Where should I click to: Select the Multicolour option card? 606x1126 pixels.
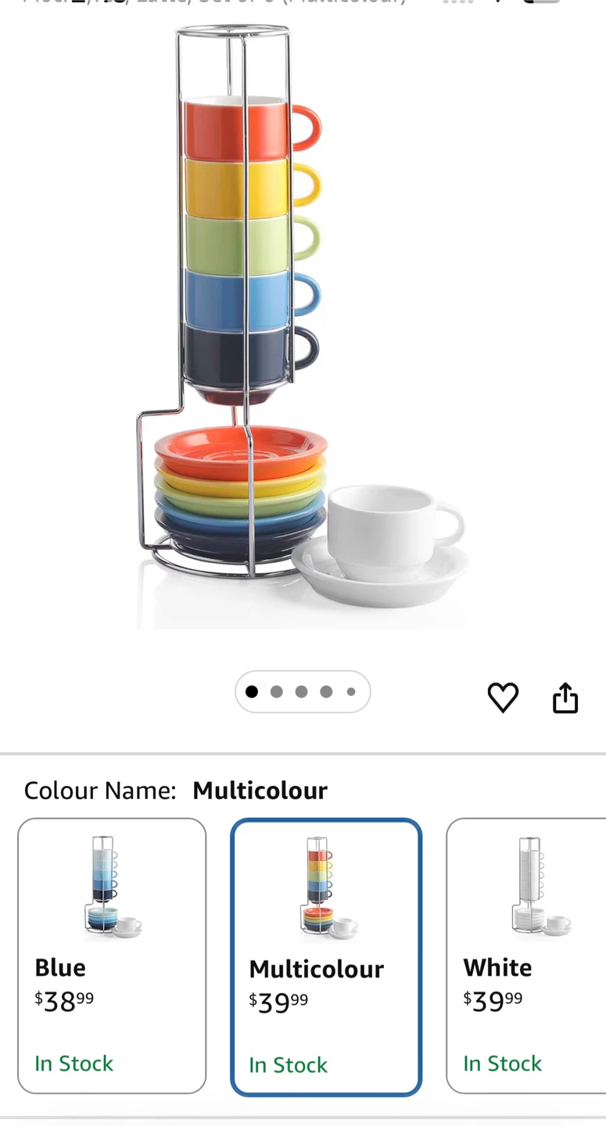pos(326,957)
